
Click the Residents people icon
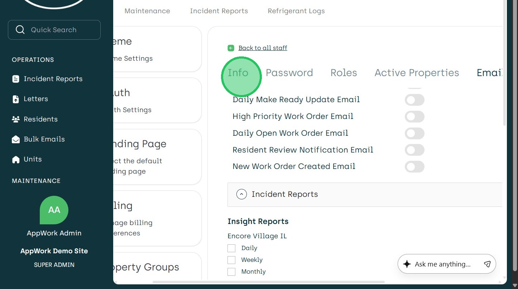click(16, 119)
